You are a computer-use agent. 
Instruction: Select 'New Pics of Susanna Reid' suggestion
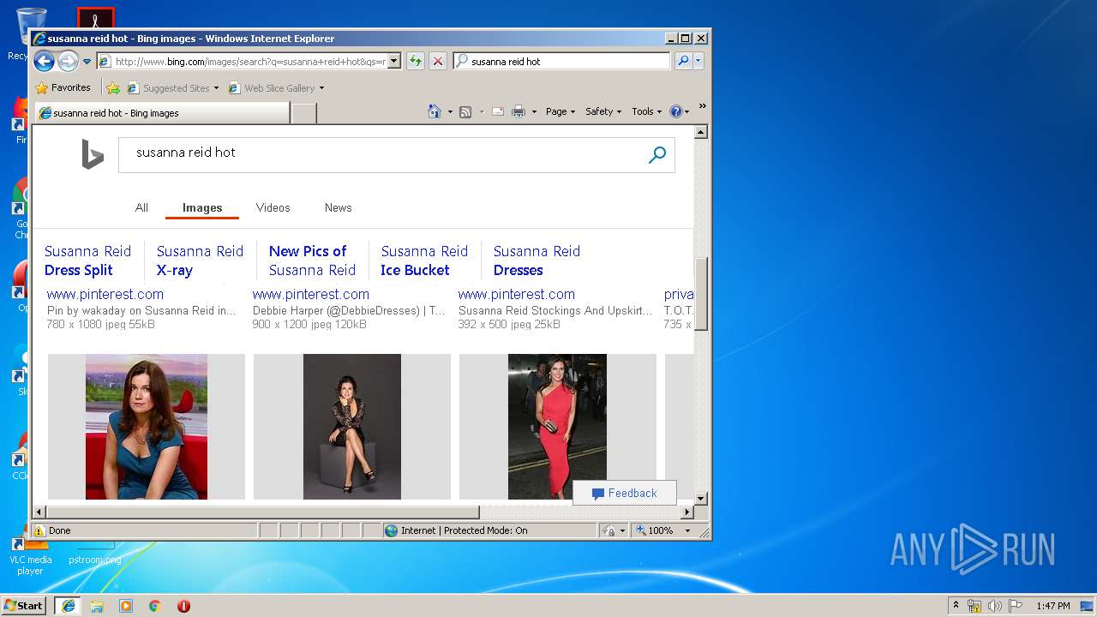pyautogui.click(x=312, y=261)
